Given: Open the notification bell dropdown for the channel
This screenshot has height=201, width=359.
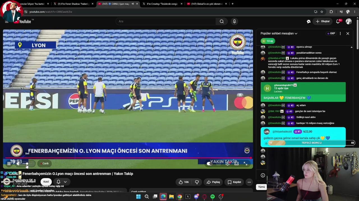Looking at the screenshot, I should (61, 182).
